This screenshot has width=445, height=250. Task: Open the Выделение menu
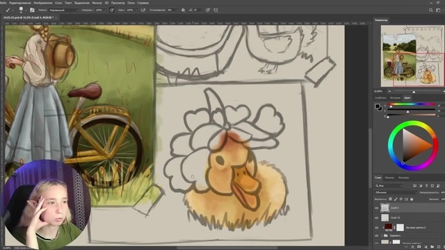click(82, 3)
